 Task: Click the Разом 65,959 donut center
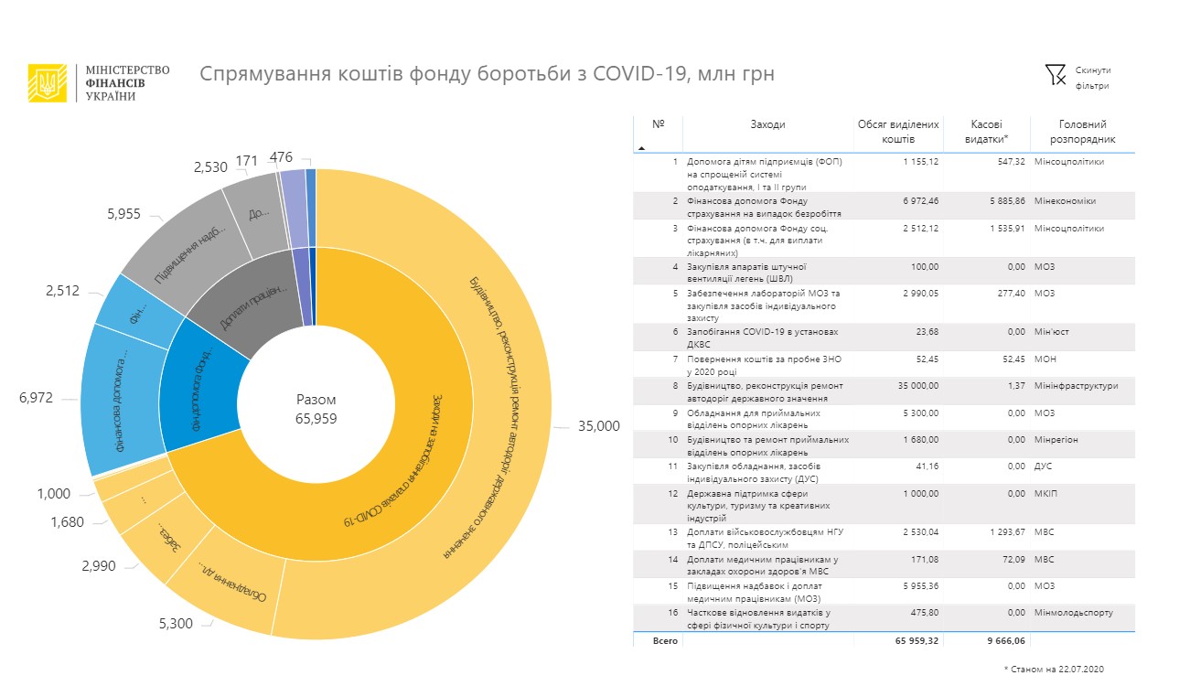316,408
